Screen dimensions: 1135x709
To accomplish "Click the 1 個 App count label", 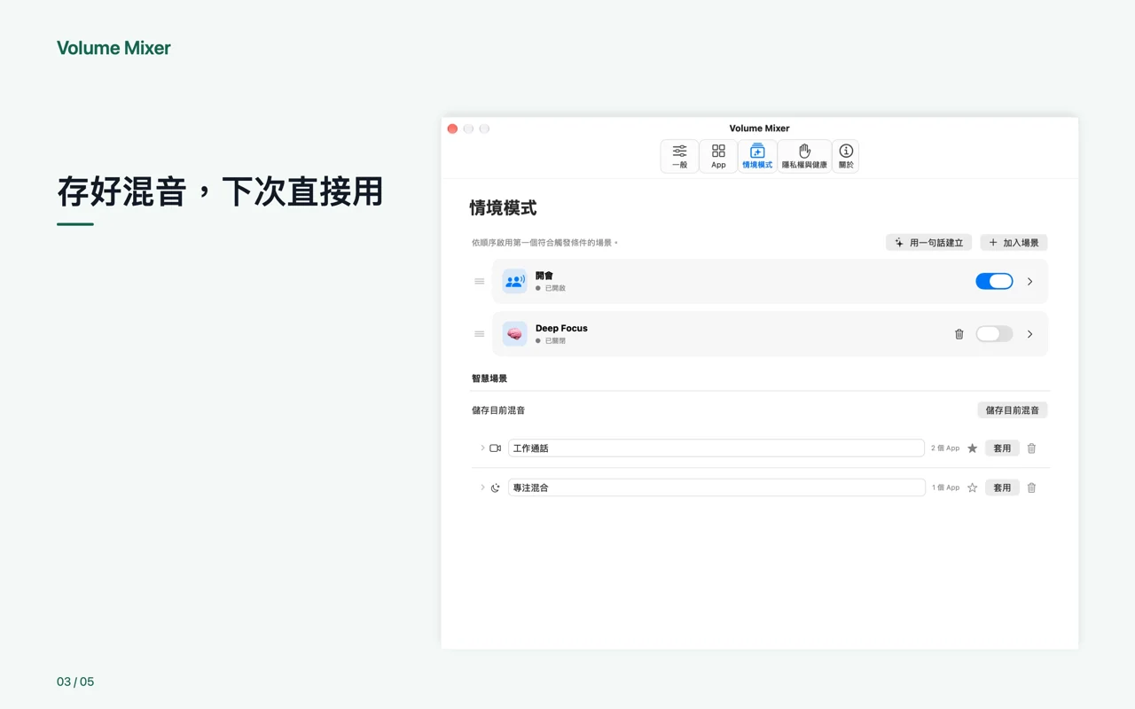I will tap(945, 487).
